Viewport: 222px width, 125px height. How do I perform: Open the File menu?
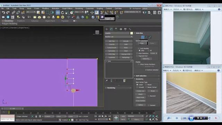pos(2,8)
